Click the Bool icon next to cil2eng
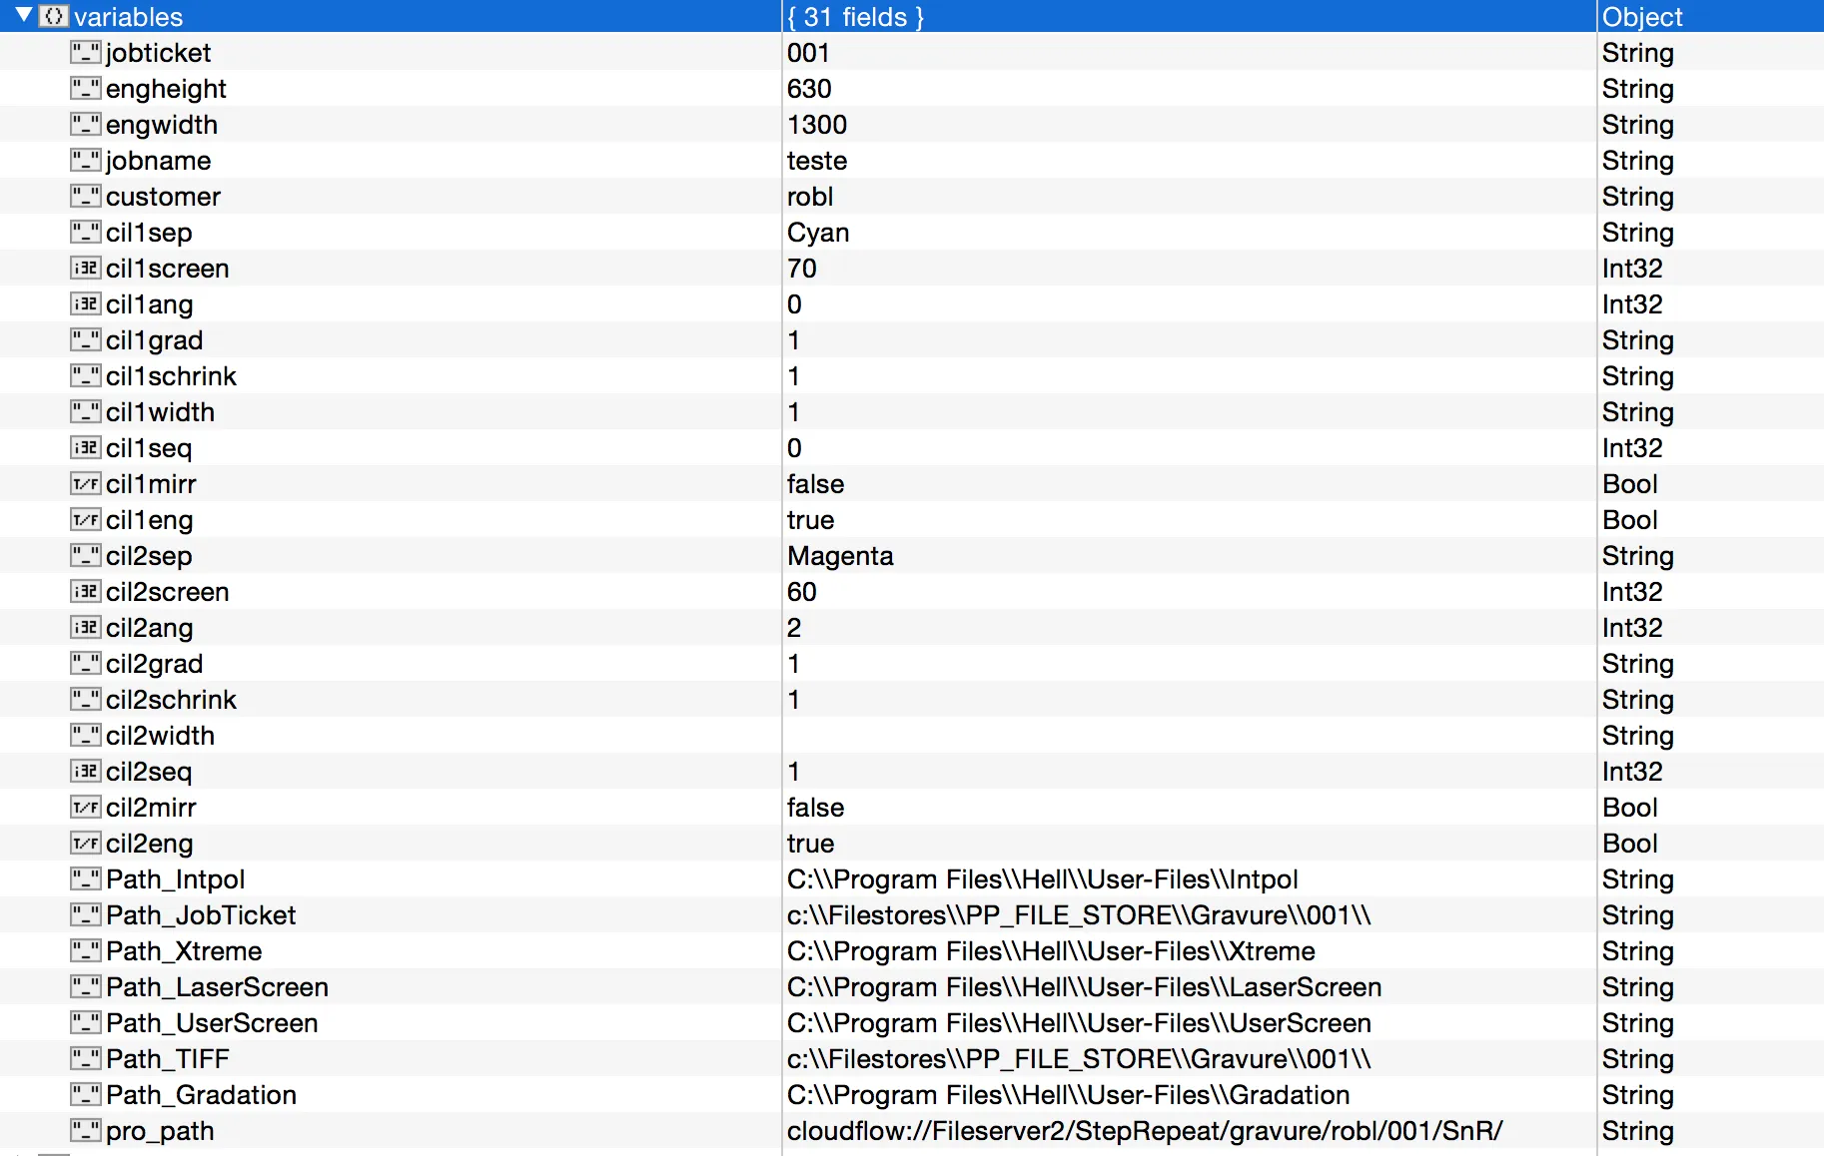This screenshot has width=1824, height=1156. (86, 844)
